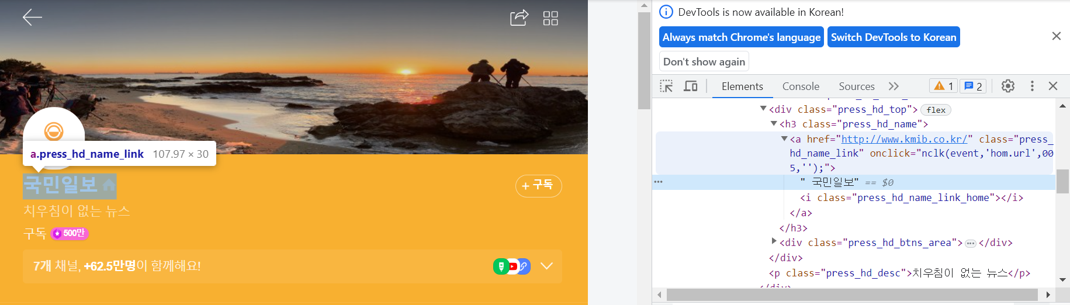Open the row actions dots beside 국민일보 node
1070x305 pixels.
659,182
